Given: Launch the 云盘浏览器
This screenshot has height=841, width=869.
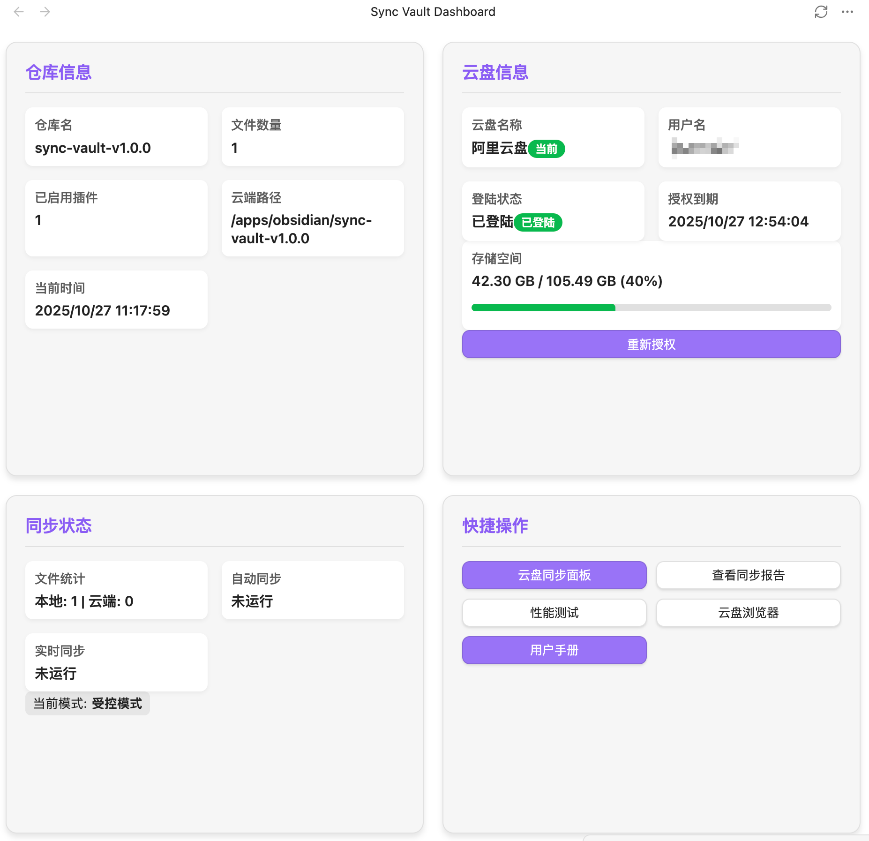Looking at the screenshot, I should 748,612.
